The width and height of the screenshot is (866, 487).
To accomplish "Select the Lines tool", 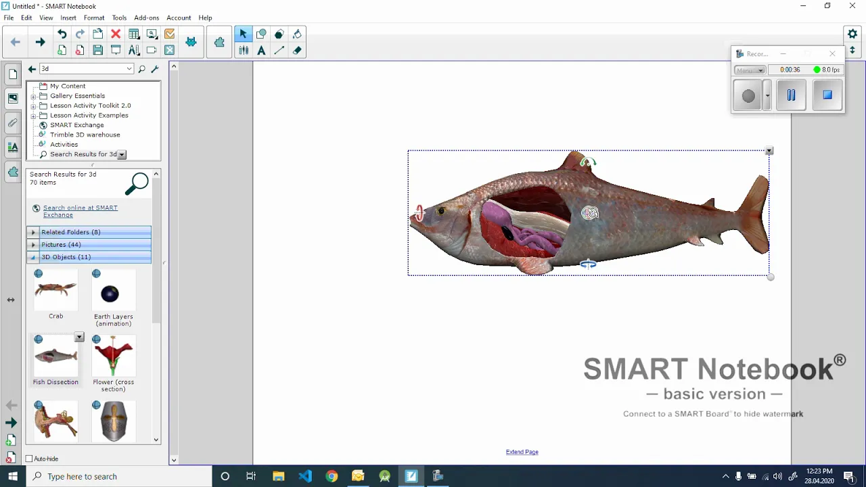I will click(x=279, y=50).
